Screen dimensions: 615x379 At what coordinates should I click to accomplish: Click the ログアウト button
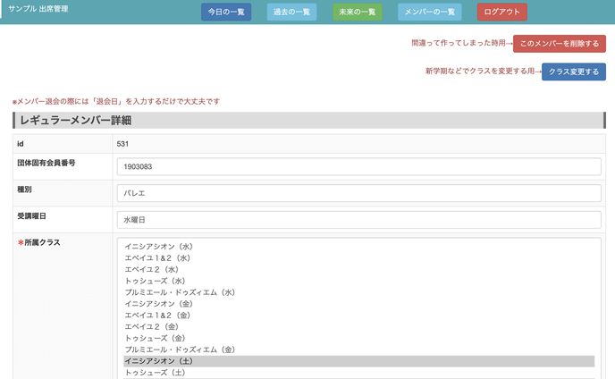pos(501,12)
